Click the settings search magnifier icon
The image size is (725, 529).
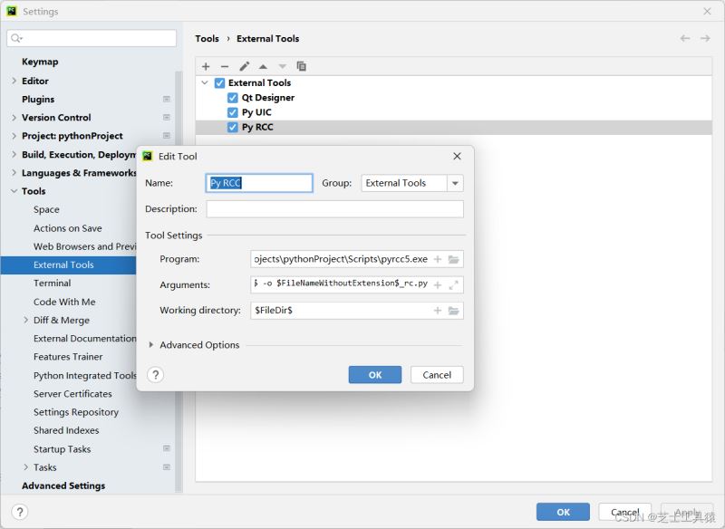tap(16, 38)
